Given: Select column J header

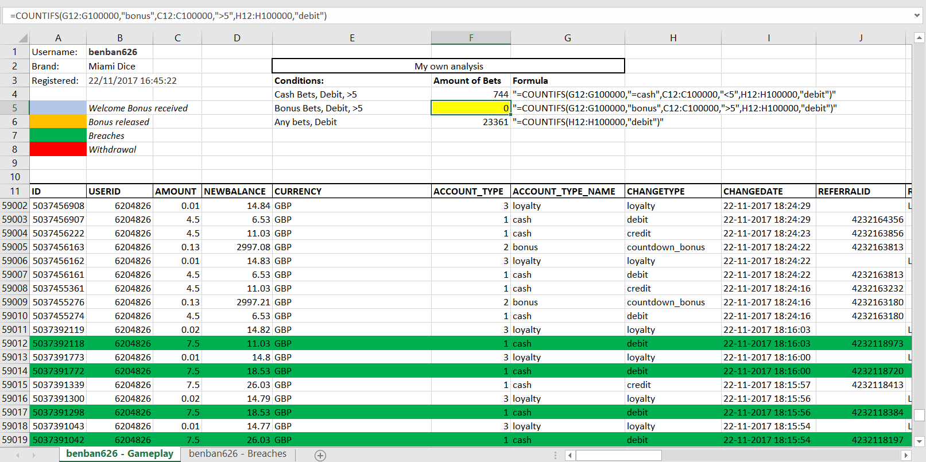Looking at the screenshot, I should tap(861, 38).
